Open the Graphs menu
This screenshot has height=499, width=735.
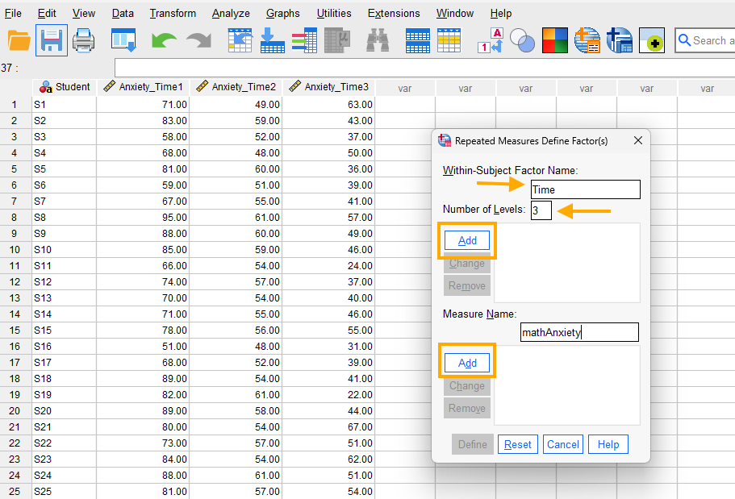click(282, 13)
